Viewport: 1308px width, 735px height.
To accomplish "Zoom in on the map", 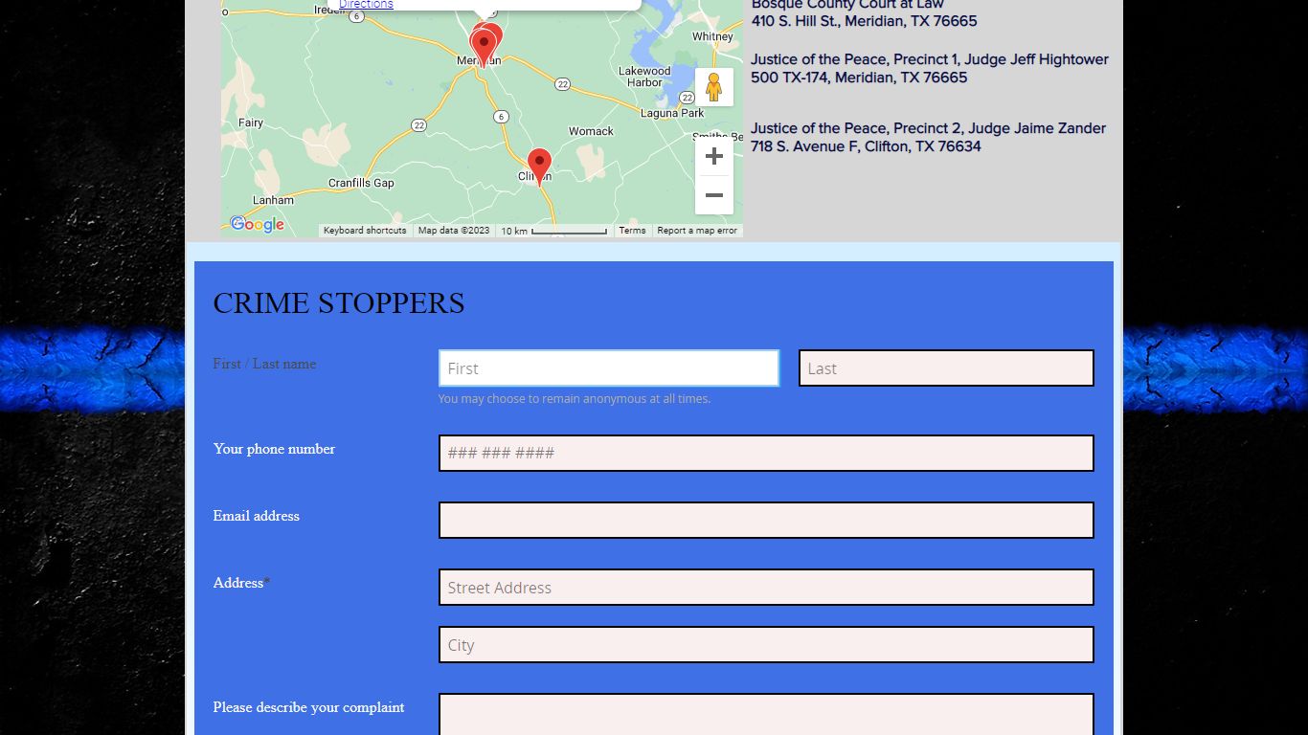I will (x=713, y=157).
